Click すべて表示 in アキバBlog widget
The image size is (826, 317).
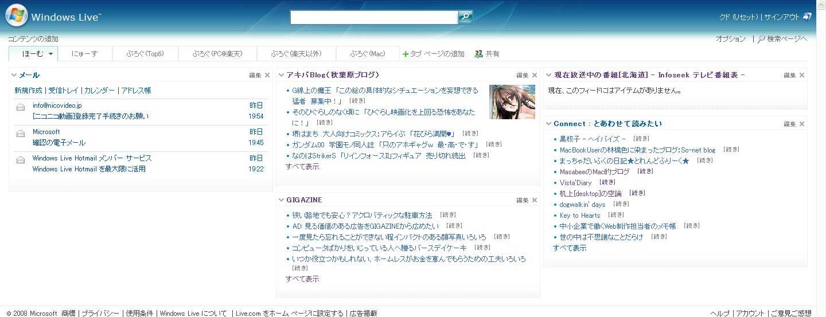click(302, 167)
